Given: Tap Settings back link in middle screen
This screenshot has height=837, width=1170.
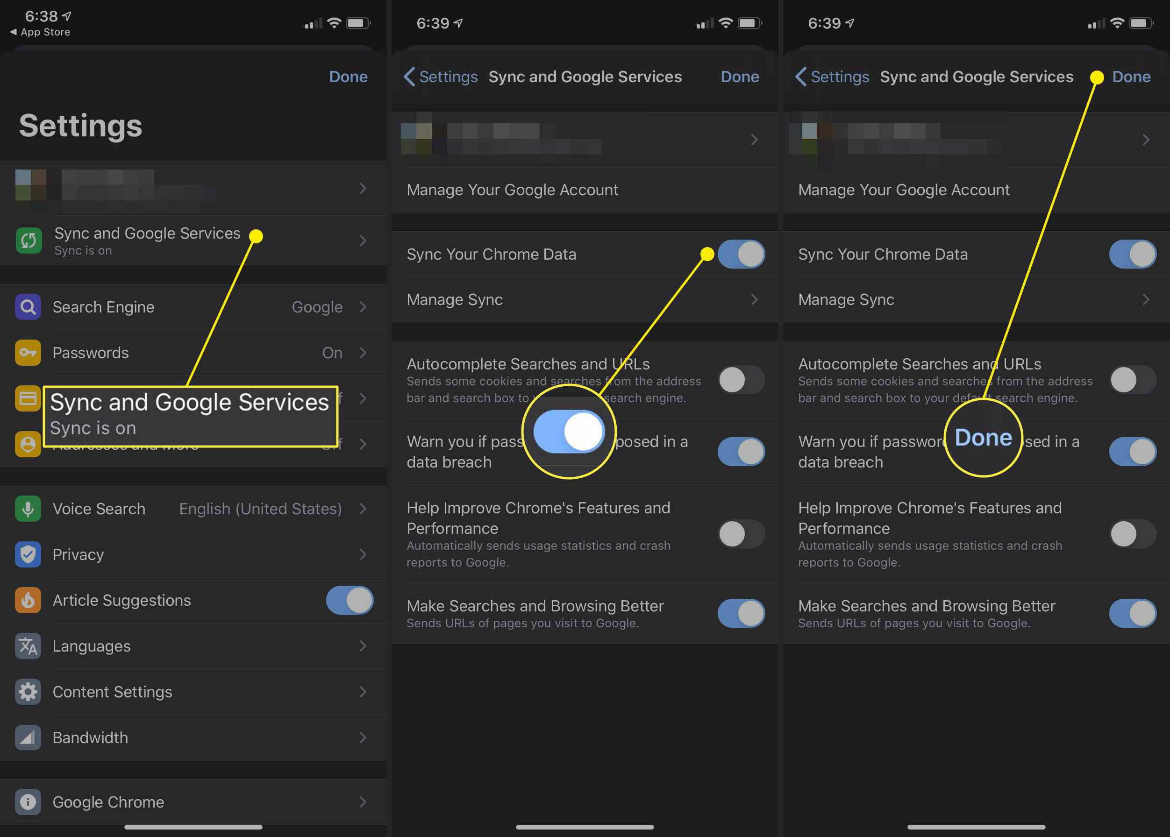Looking at the screenshot, I should point(448,77).
